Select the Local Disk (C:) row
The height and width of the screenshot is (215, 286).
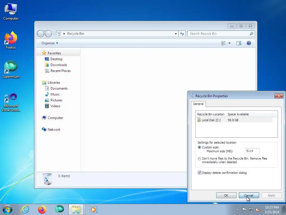tap(234, 120)
